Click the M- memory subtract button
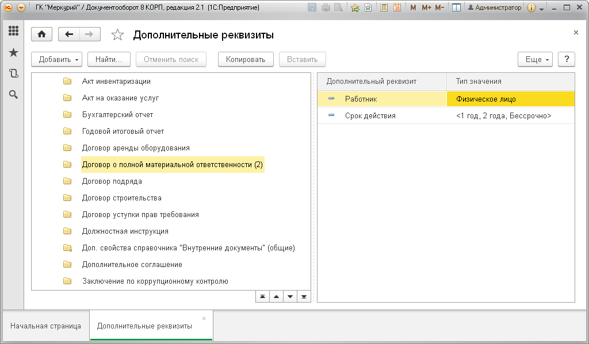 (x=439, y=7)
